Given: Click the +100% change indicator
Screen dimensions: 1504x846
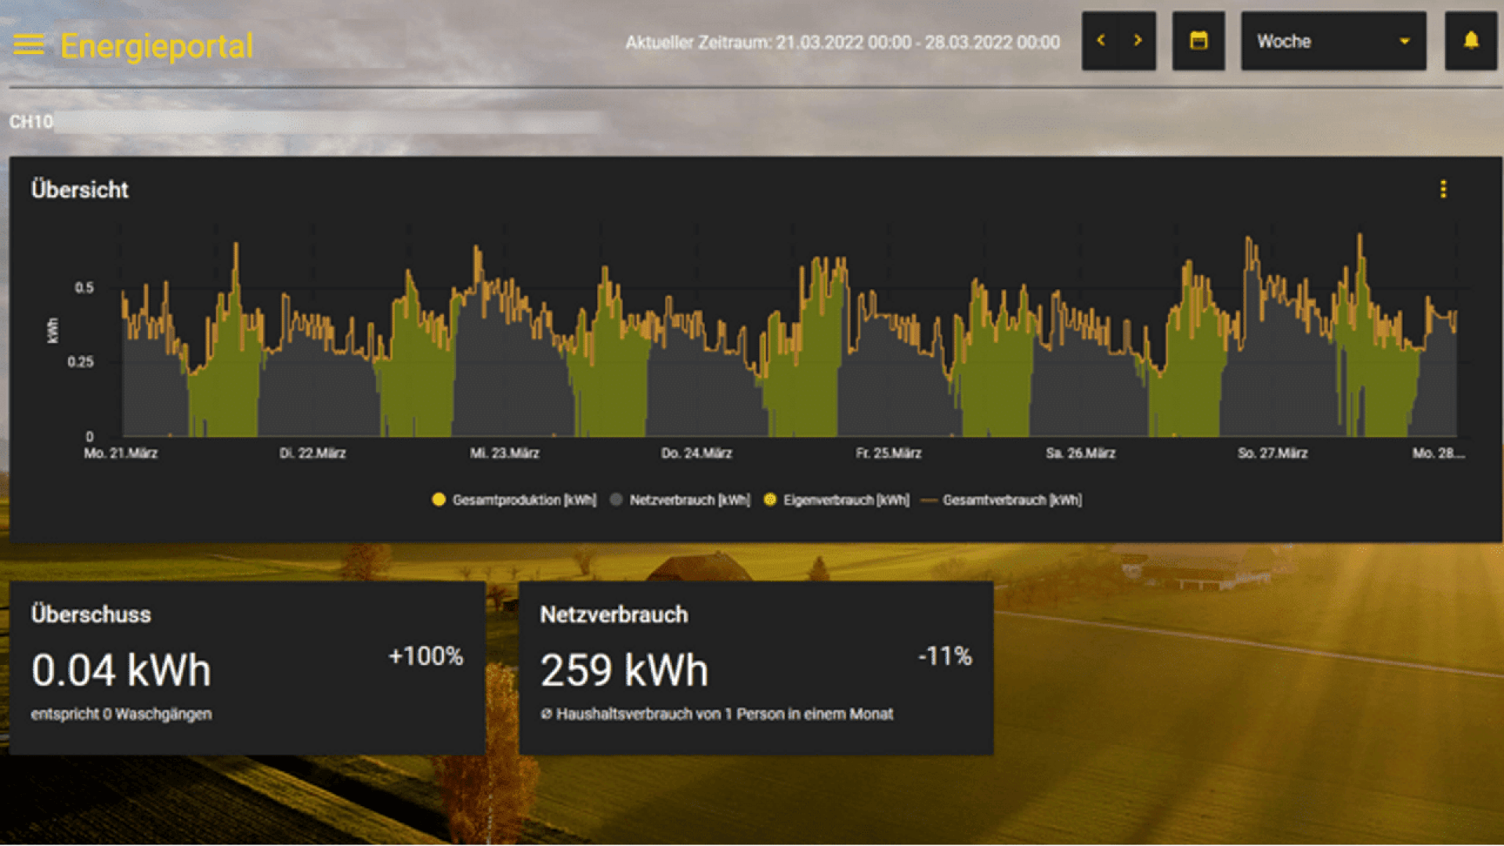Looking at the screenshot, I should (426, 656).
